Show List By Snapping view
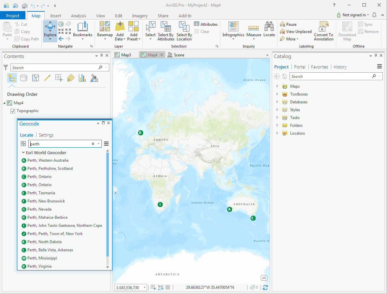Viewport: 387px width, 294px height. pos(59,78)
